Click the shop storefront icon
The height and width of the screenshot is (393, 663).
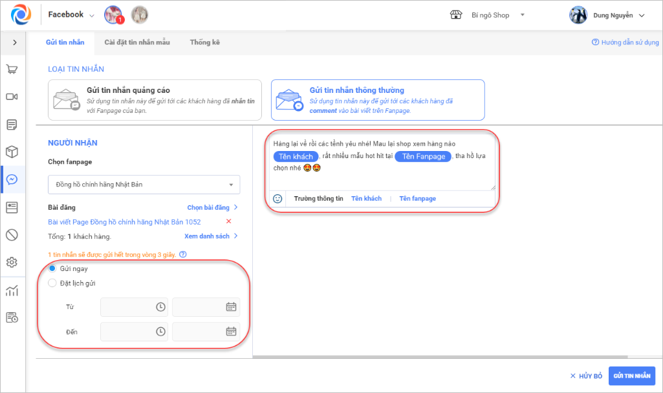pos(456,15)
